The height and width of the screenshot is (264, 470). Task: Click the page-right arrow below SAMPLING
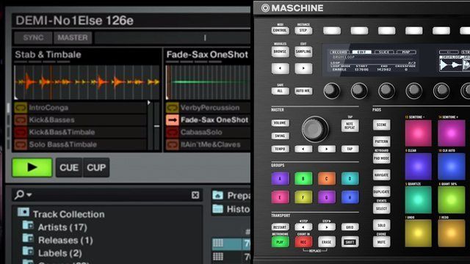coord(303,68)
